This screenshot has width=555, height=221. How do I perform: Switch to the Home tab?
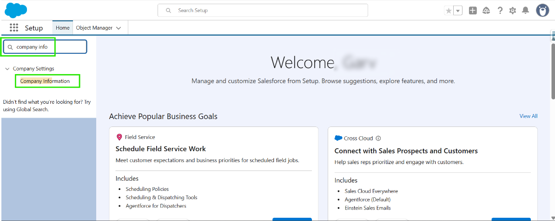point(62,28)
